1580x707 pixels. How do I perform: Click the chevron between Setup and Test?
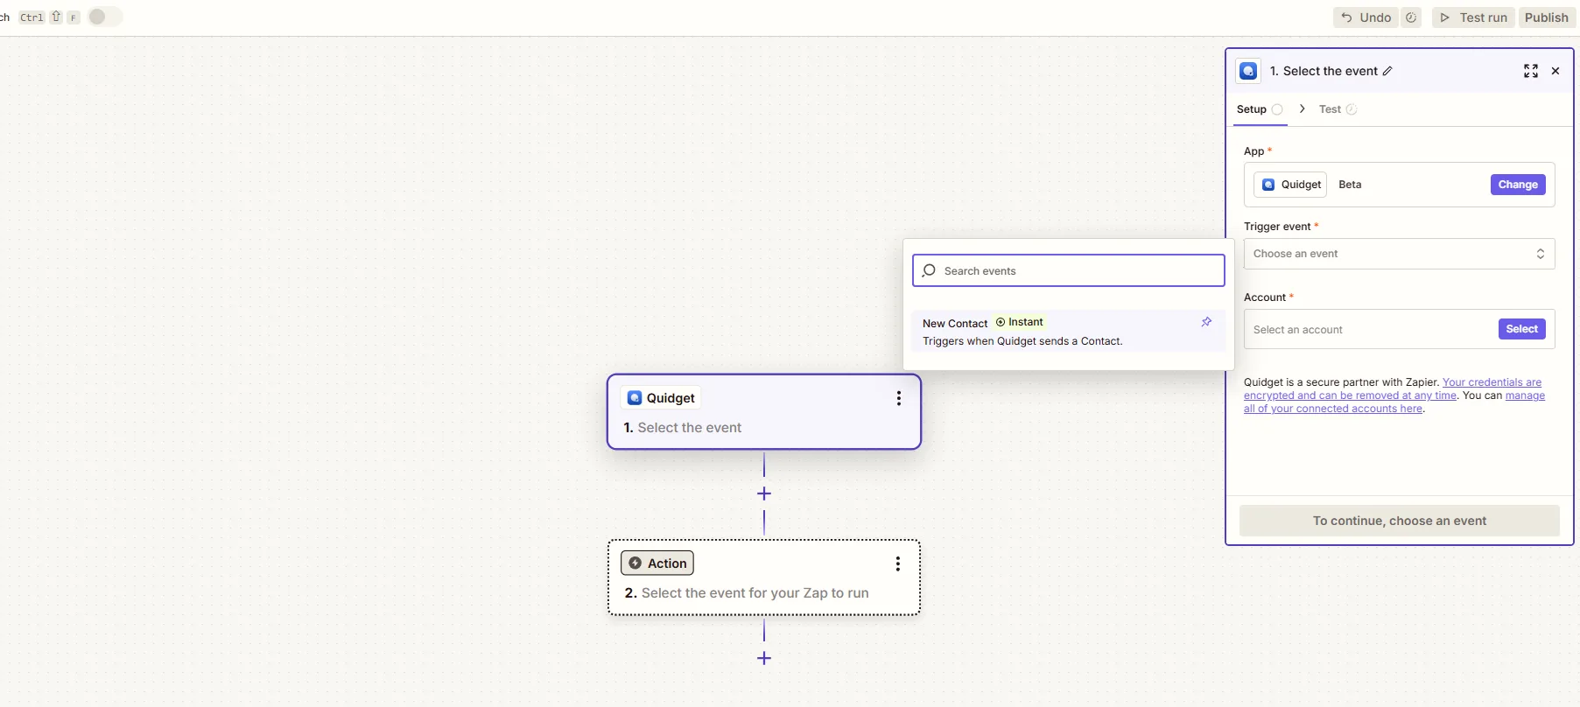point(1303,108)
